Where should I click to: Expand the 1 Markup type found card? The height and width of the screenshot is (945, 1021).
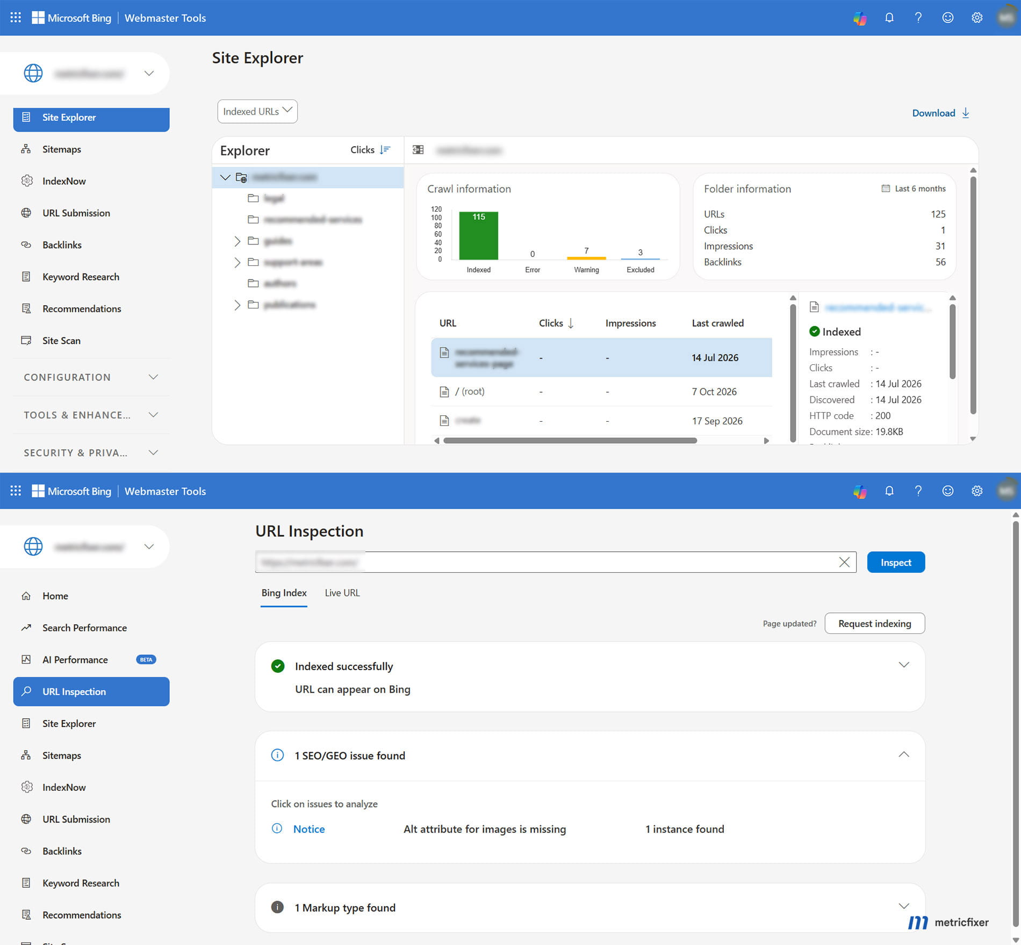click(904, 906)
